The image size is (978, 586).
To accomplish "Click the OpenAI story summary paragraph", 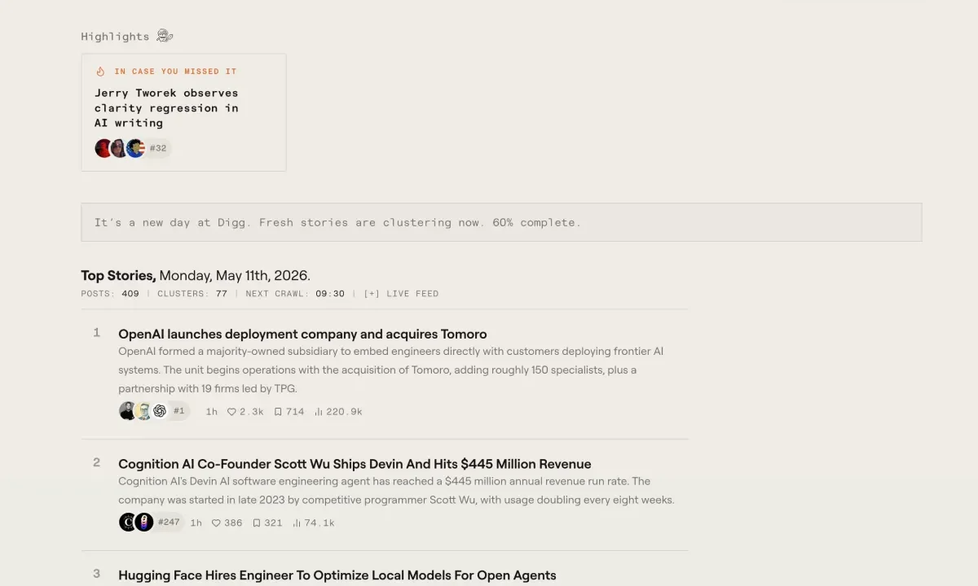I will [391, 370].
